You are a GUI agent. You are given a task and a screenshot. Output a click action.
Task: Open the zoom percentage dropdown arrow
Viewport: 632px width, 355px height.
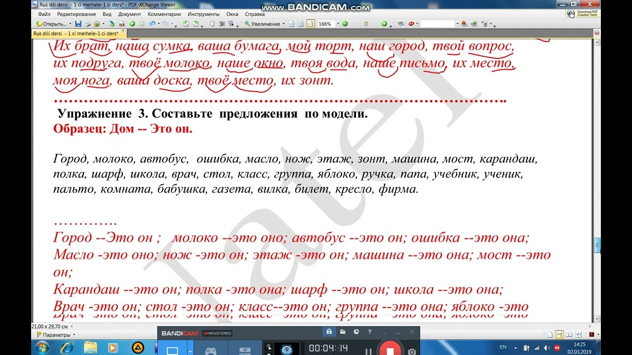pos(338,24)
